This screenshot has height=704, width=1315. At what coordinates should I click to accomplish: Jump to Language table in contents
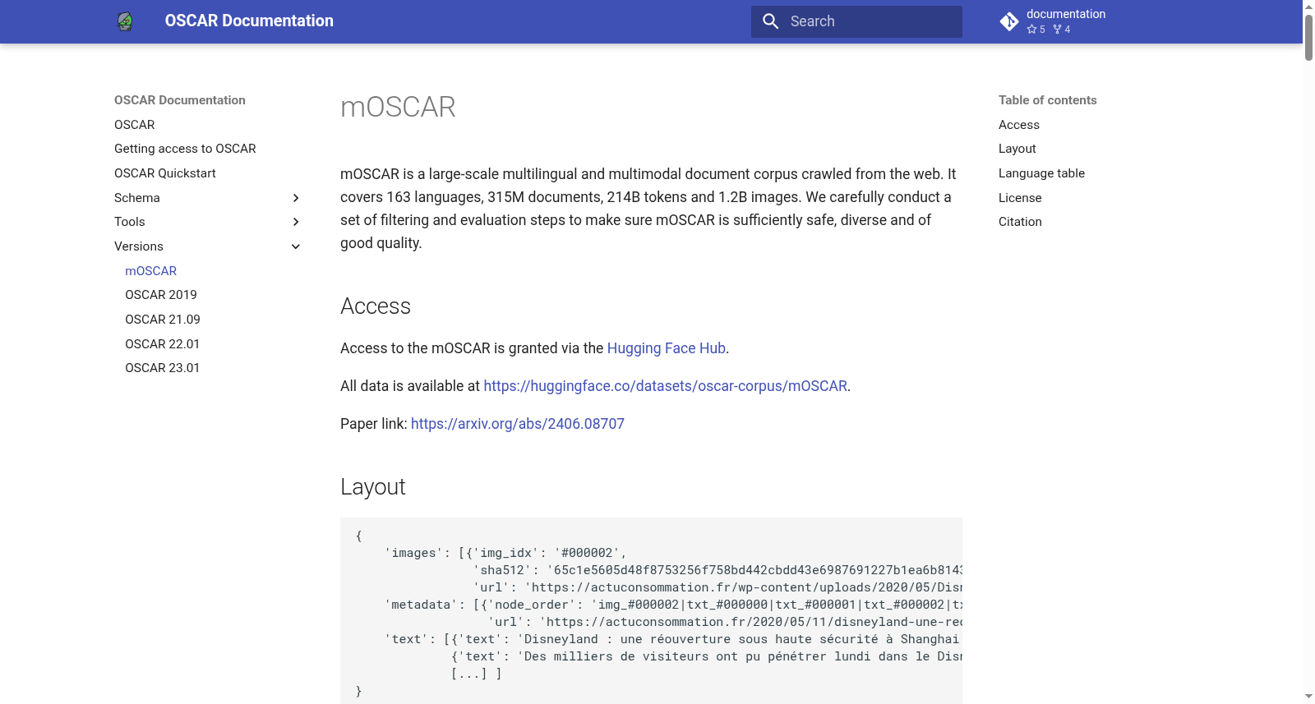pos(1042,173)
